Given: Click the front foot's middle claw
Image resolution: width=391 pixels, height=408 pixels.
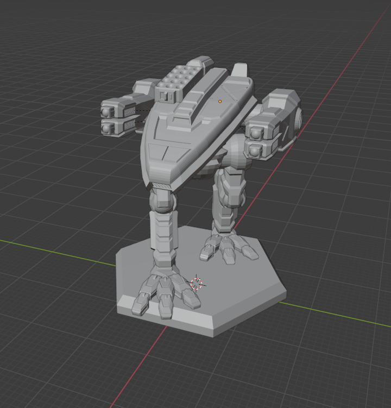Looking at the screenshot, I should [x=165, y=297].
